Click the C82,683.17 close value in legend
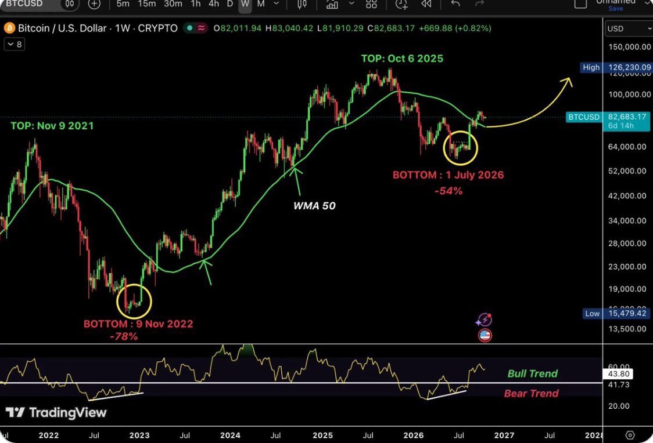This screenshot has width=653, height=443. 390,28
